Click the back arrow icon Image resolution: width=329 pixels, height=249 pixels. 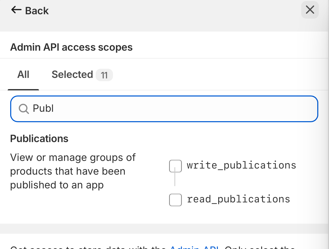(x=16, y=10)
